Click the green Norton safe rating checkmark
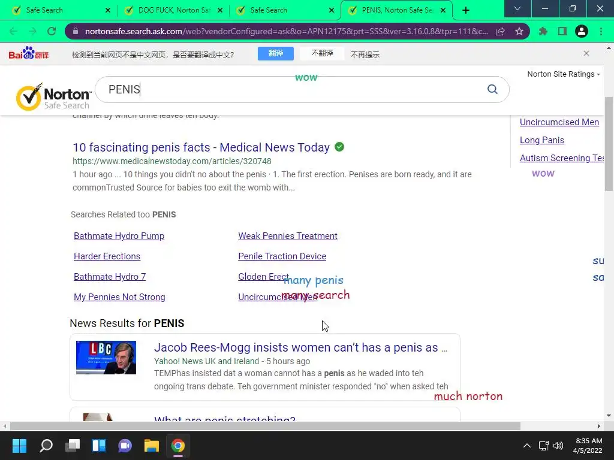Viewport: 614px width, 460px height. pyautogui.click(x=339, y=147)
